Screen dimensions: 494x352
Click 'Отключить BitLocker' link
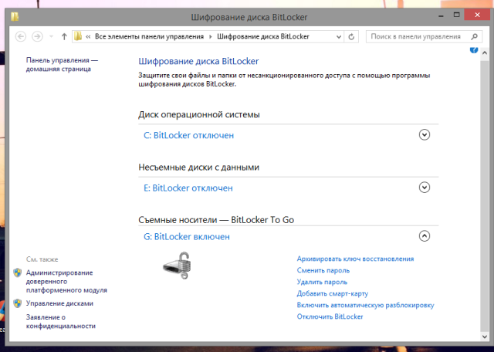330,316
